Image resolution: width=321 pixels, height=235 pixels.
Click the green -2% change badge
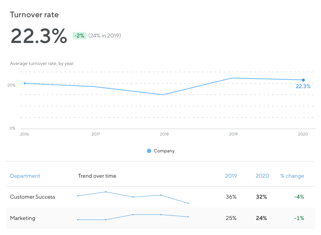79,35
